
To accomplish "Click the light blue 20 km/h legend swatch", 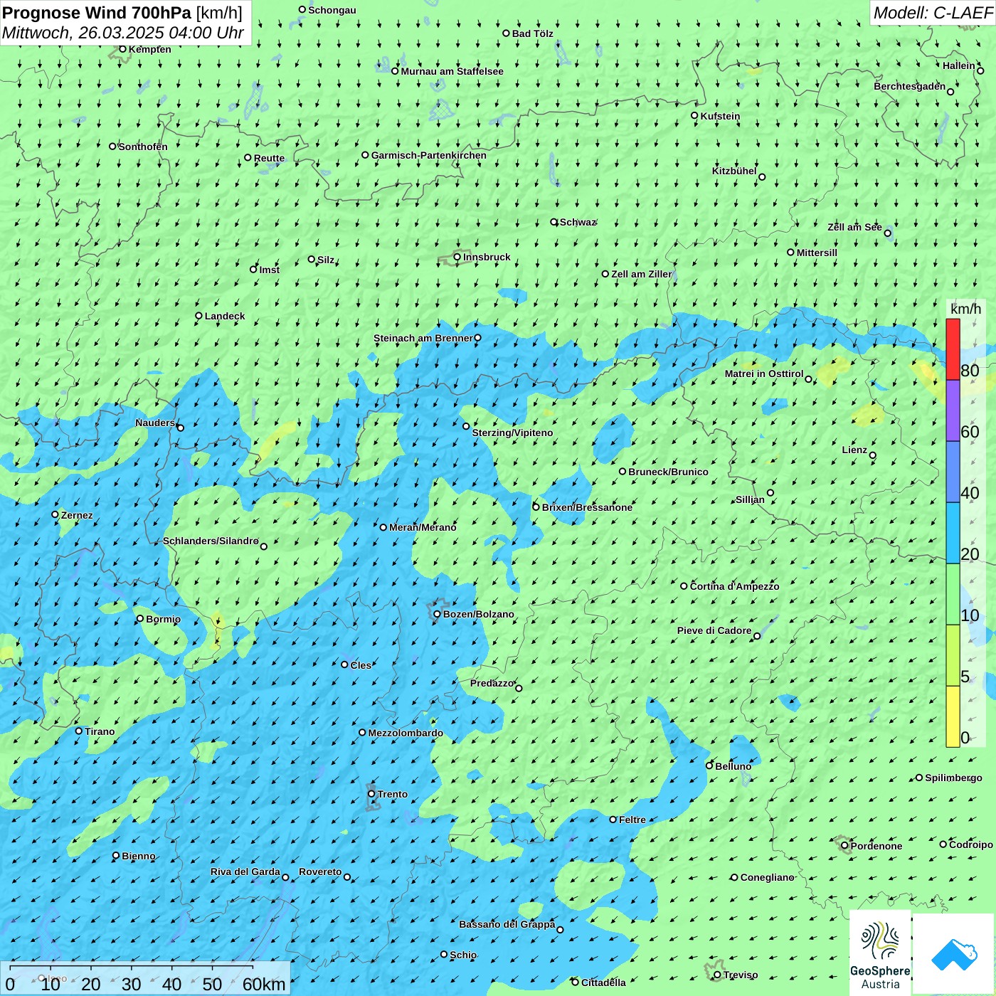I will [x=953, y=534].
